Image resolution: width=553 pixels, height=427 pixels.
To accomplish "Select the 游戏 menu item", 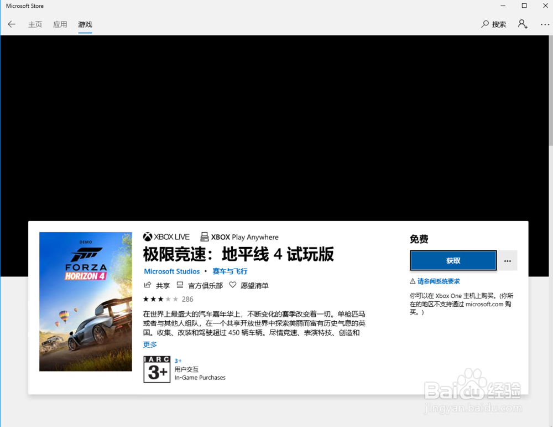I will pyautogui.click(x=85, y=24).
